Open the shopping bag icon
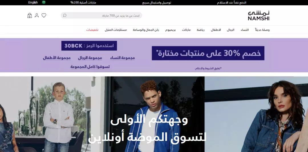Viewport: 308px width, 152px height. click(x=29, y=15)
